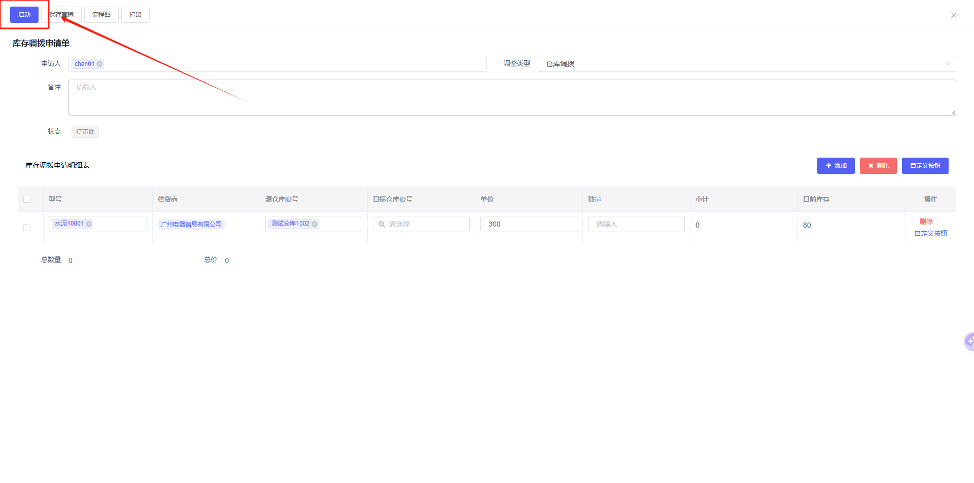Click the 流程图 toolbar button
The image size is (974, 483).
(x=101, y=15)
